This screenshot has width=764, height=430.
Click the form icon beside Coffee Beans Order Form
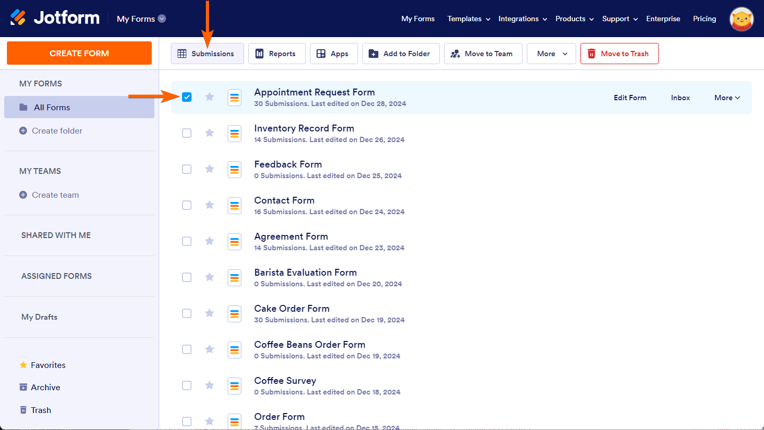235,350
